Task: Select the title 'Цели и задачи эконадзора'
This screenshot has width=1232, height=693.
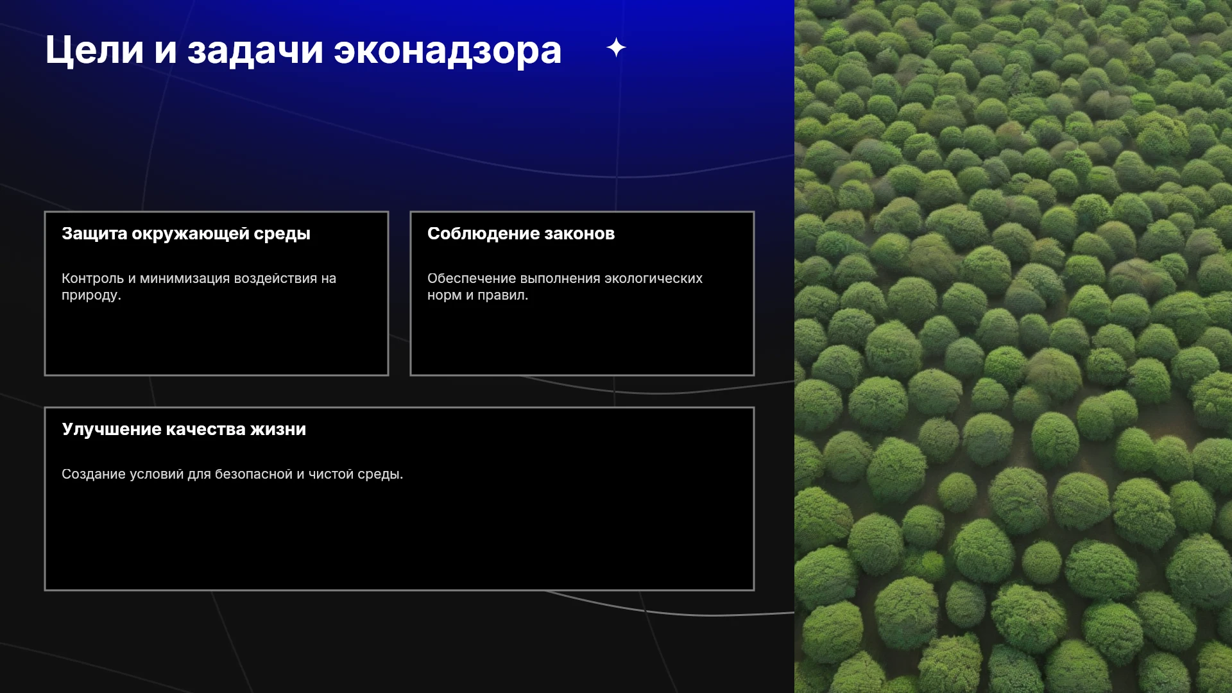Action: [304, 50]
